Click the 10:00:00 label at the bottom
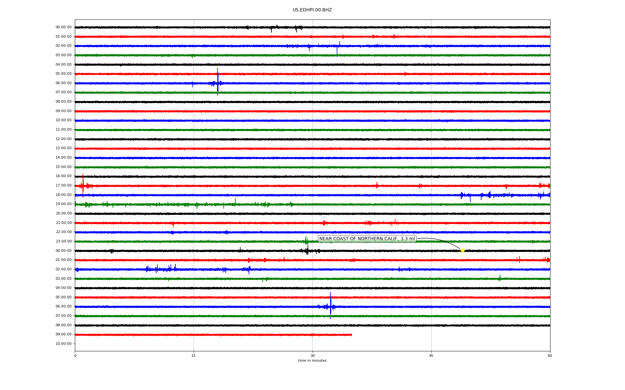 pos(63,344)
